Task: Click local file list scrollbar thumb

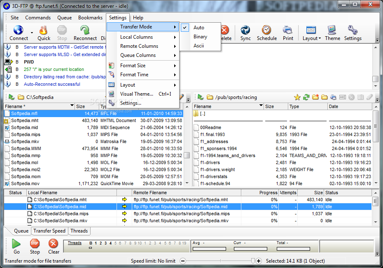Action: pyautogui.click(x=187, y=155)
